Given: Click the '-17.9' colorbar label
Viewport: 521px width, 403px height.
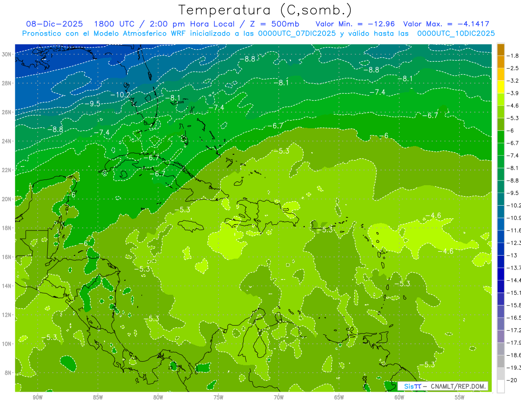Looking at the screenshot, I should 514,342.
